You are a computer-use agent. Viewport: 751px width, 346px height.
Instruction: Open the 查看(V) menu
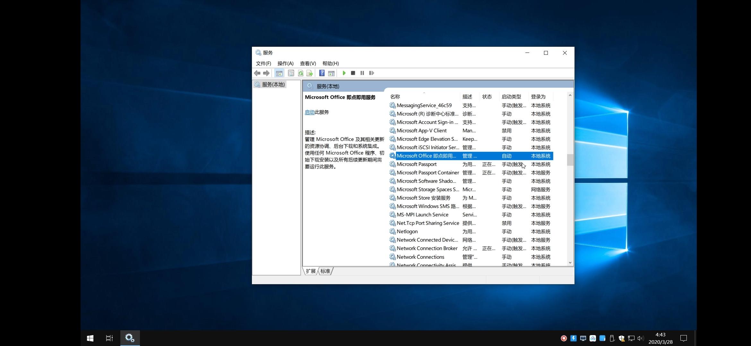point(308,63)
